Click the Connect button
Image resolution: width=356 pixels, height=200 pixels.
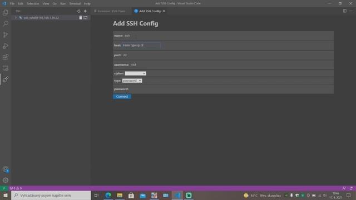(x=122, y=97)
